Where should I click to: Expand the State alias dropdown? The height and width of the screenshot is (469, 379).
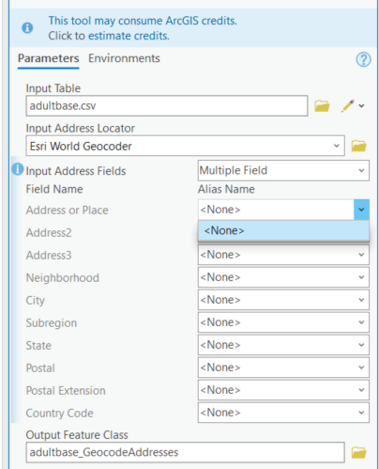pos(283,345)
